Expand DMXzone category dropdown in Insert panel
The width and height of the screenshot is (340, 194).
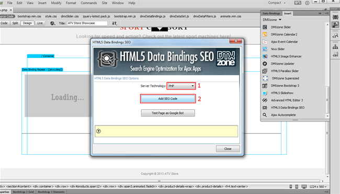tap(272, 20)
